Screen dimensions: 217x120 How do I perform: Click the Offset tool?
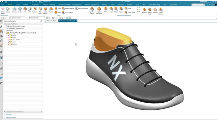pyautogui.click(x=128, y=8)
